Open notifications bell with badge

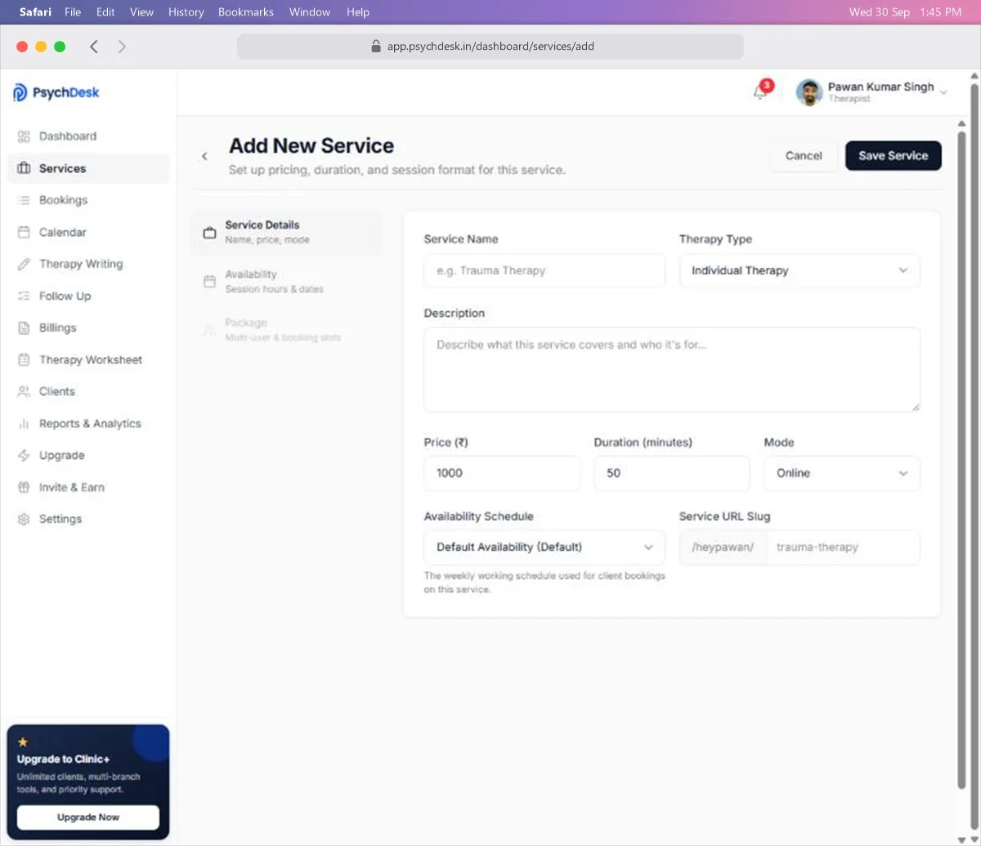pyautogui.click(x=761, y=91)
